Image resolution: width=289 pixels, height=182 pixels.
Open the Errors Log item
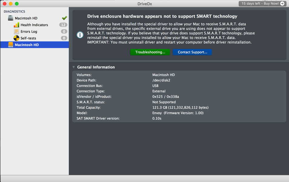29,31
